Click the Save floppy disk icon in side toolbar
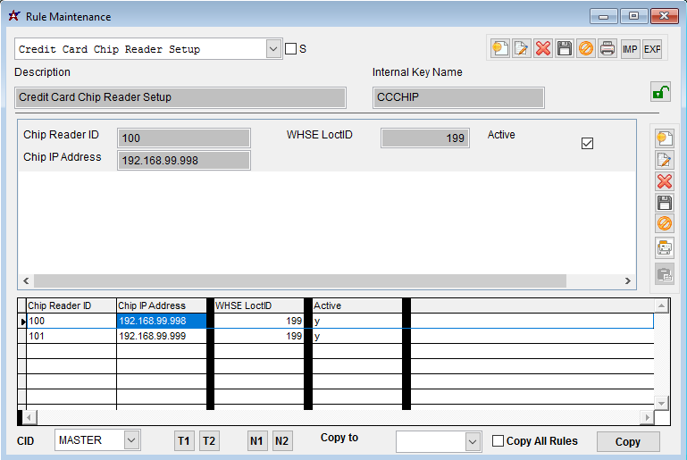687x460 pixels. pos(664,203)
